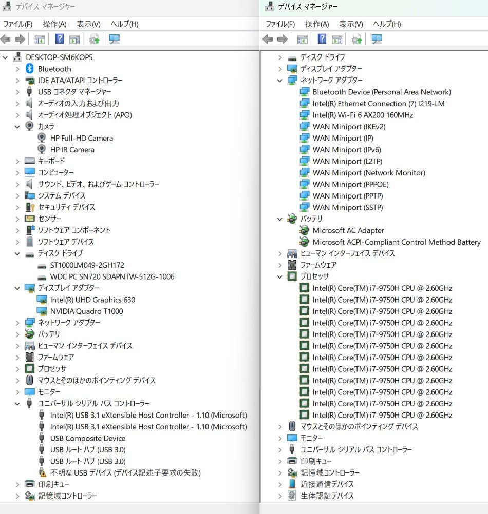
Task: Click 近接通信デバイス icon in right window
Action: tap(292, 484)
